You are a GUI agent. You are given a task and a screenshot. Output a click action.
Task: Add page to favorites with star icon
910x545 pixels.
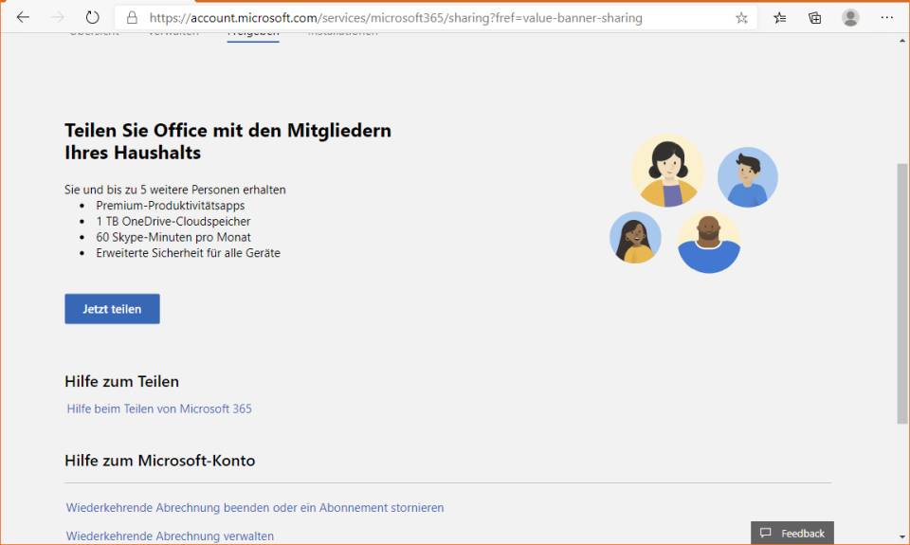point(741,18)
